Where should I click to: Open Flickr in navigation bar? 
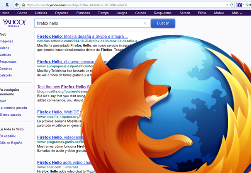coord(202,13)
